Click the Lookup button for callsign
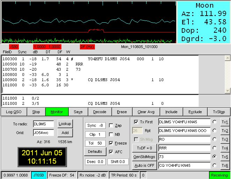 (x=65, y=124)
